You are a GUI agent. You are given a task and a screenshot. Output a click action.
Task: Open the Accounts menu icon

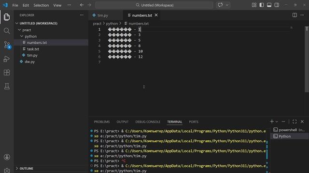(x=7, y=157)
